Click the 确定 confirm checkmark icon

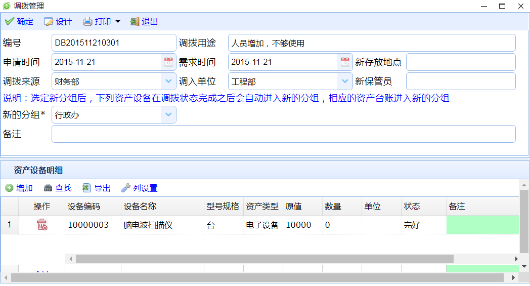(9, 22)
